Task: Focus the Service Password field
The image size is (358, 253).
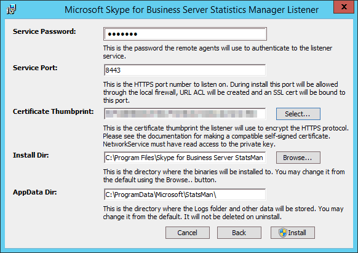Action: click(185, 34)
